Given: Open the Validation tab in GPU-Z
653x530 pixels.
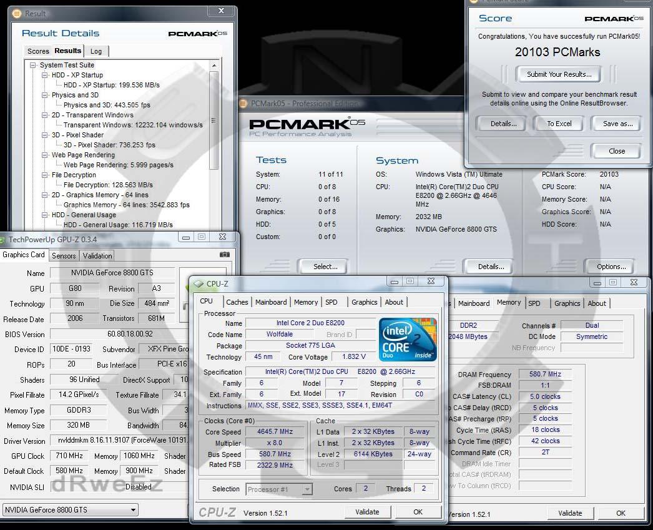Looking at the screenshot, I should tap(97, 255).
